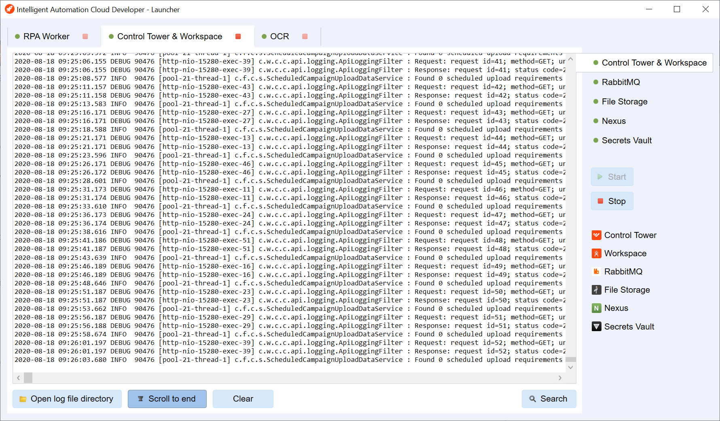Viewport: 720px width, 421px height.
Task: Click the vertical scrollbar thumb
Action: coord(571,359)
